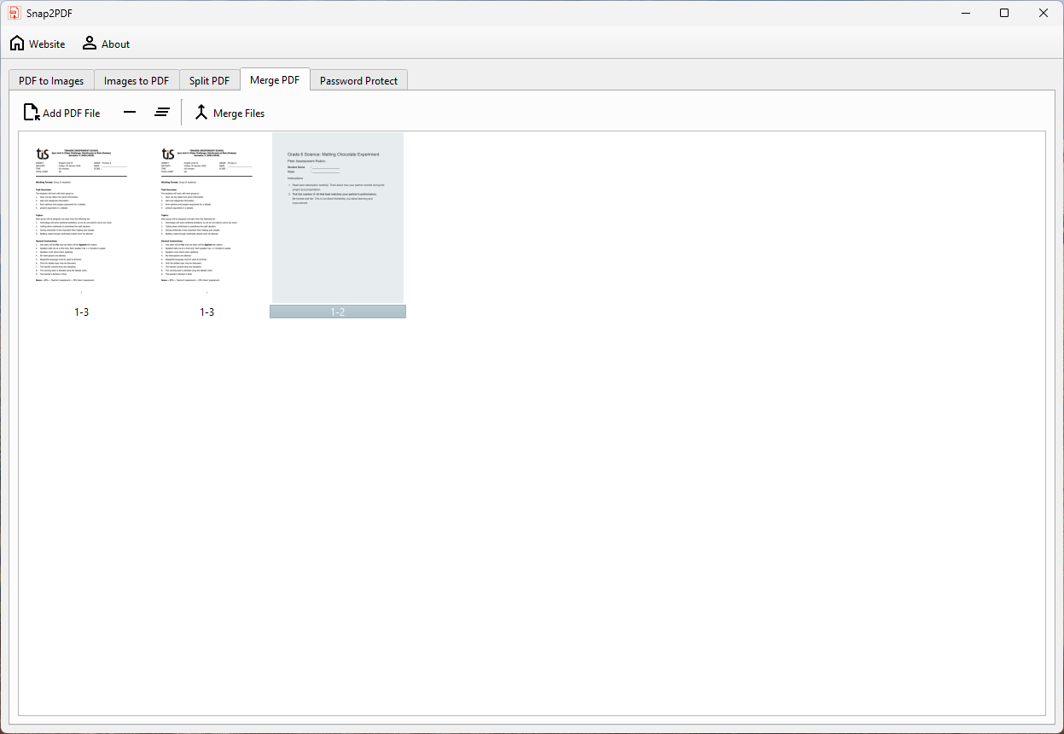1064x734 pixels.
Task: Click the minus remove-file icon
Action: tap(130, 113)
